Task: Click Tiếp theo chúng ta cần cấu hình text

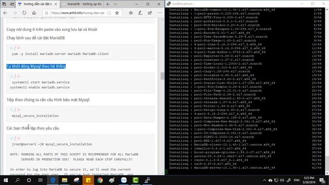Action: coord(48,100)
